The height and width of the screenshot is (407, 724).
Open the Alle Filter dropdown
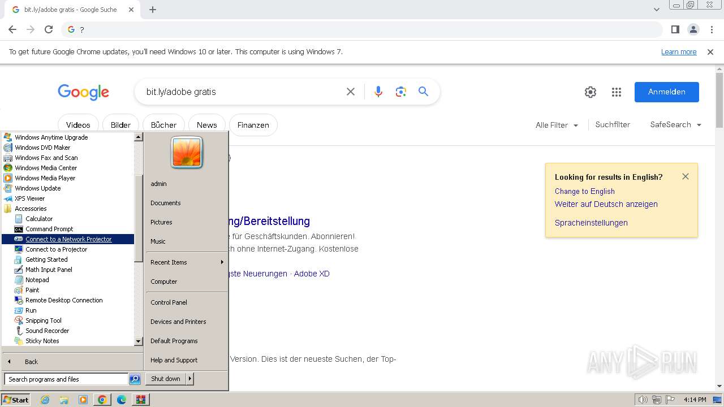pyautogui.click(x=557, y=125)
